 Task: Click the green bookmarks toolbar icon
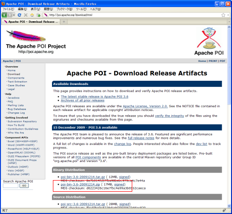click(x=39, y=15)
